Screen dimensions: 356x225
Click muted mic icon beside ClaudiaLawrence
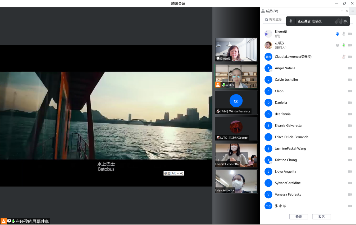(344, 57)
